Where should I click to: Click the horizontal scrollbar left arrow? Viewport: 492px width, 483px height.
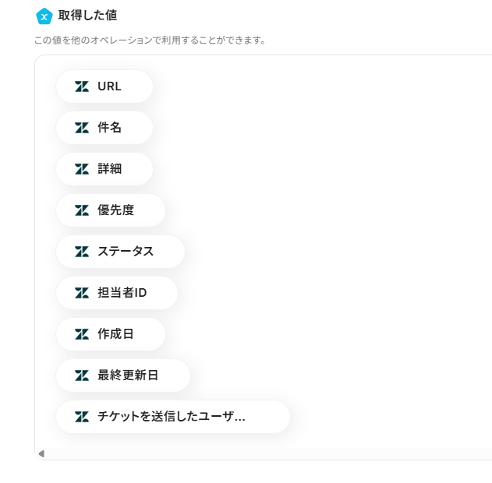click(41, 453)
